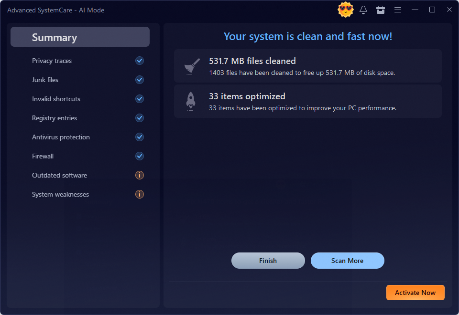
Task: Minimize the Advanced SystemCare window
Action: coord(415,10)
